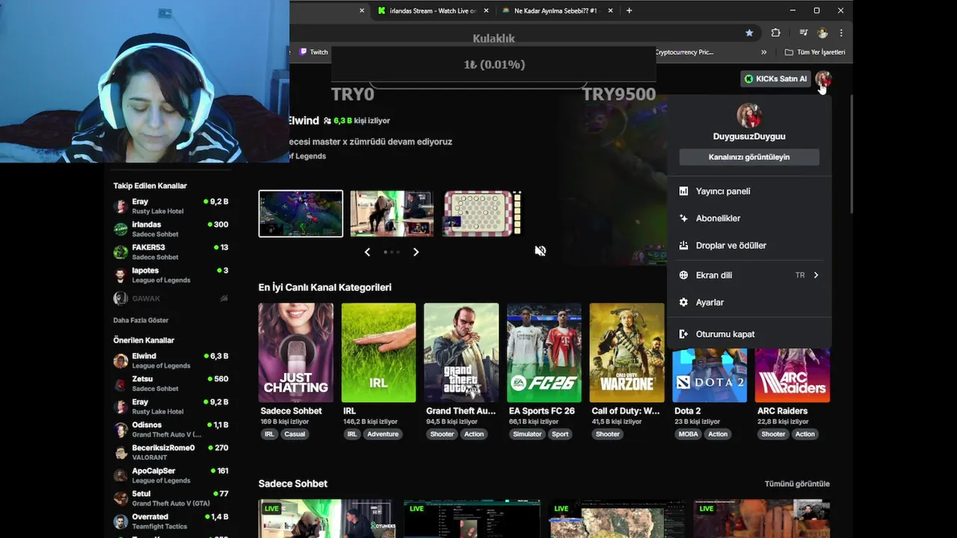Expand the Ekran dili language submenu

coord(748,275)
